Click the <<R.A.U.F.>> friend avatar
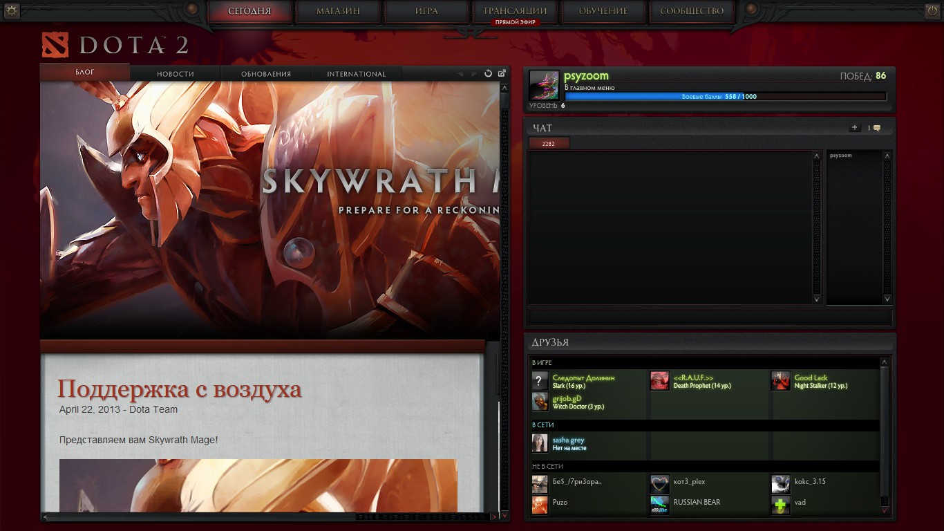Image resolution: width=944 pixels, height=531 pixels. tap(660, 381)
